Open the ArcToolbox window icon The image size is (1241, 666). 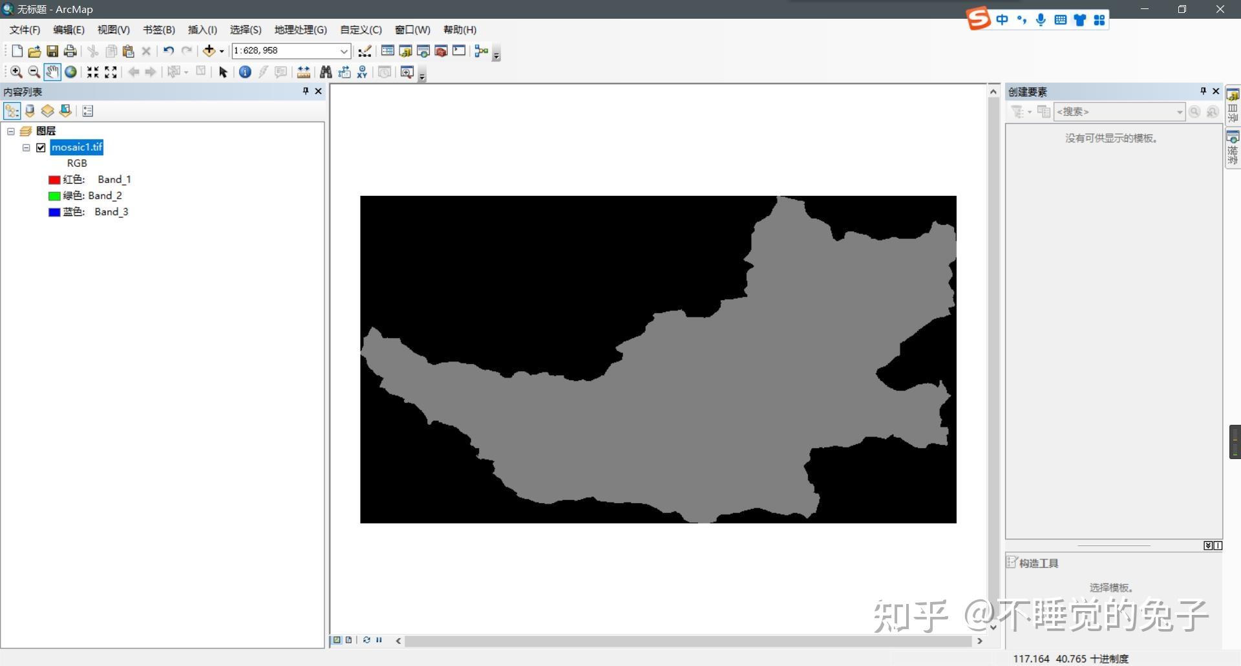point(441,51)
